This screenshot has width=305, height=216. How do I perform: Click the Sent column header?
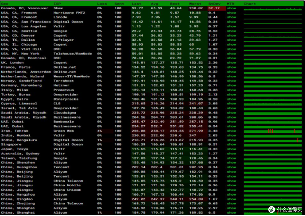(x=119, y=4)
